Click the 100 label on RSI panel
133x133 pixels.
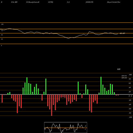tap(2, 24)
